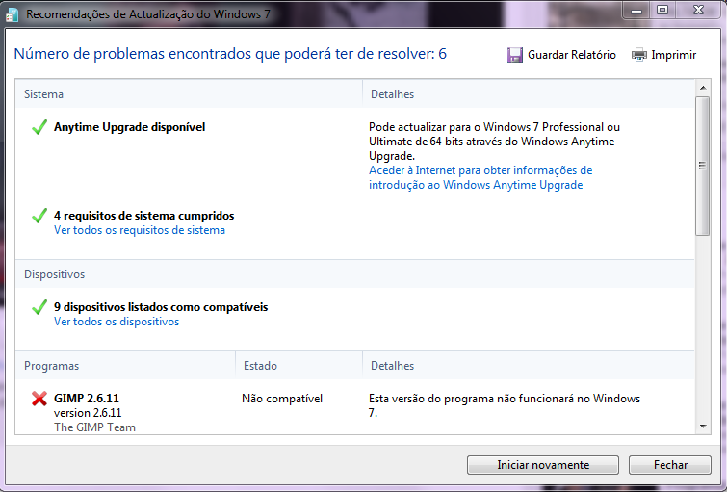The image size is (727, 492).
Task: Click the scrollbar up arrow
Action: coord(702,89)
